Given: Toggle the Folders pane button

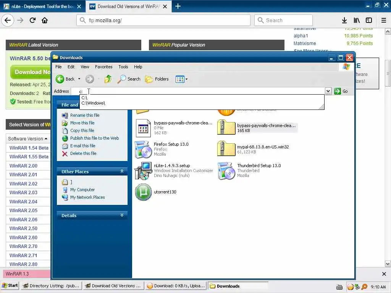Looking at the screenshot, I should (x=157, y=79).
